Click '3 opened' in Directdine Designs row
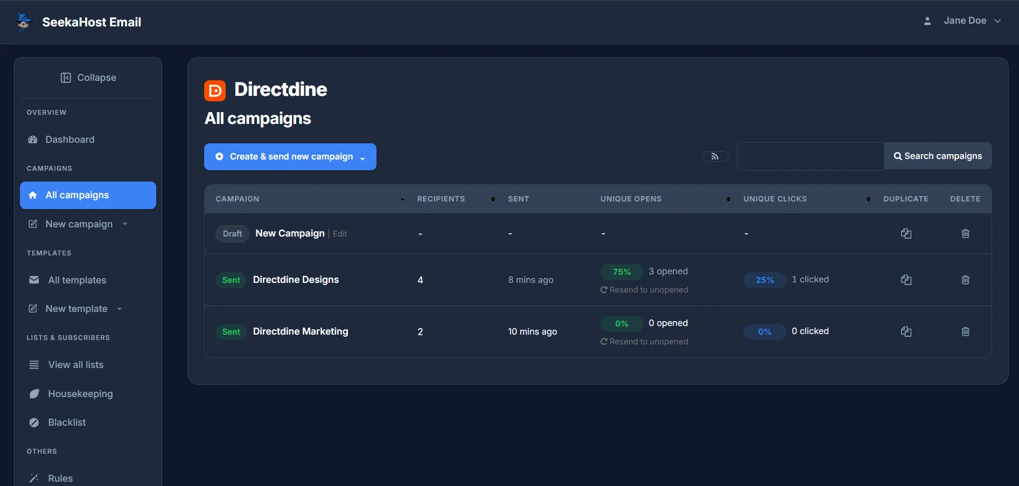This screenshot has width=1019, height=486. point(668,271)
